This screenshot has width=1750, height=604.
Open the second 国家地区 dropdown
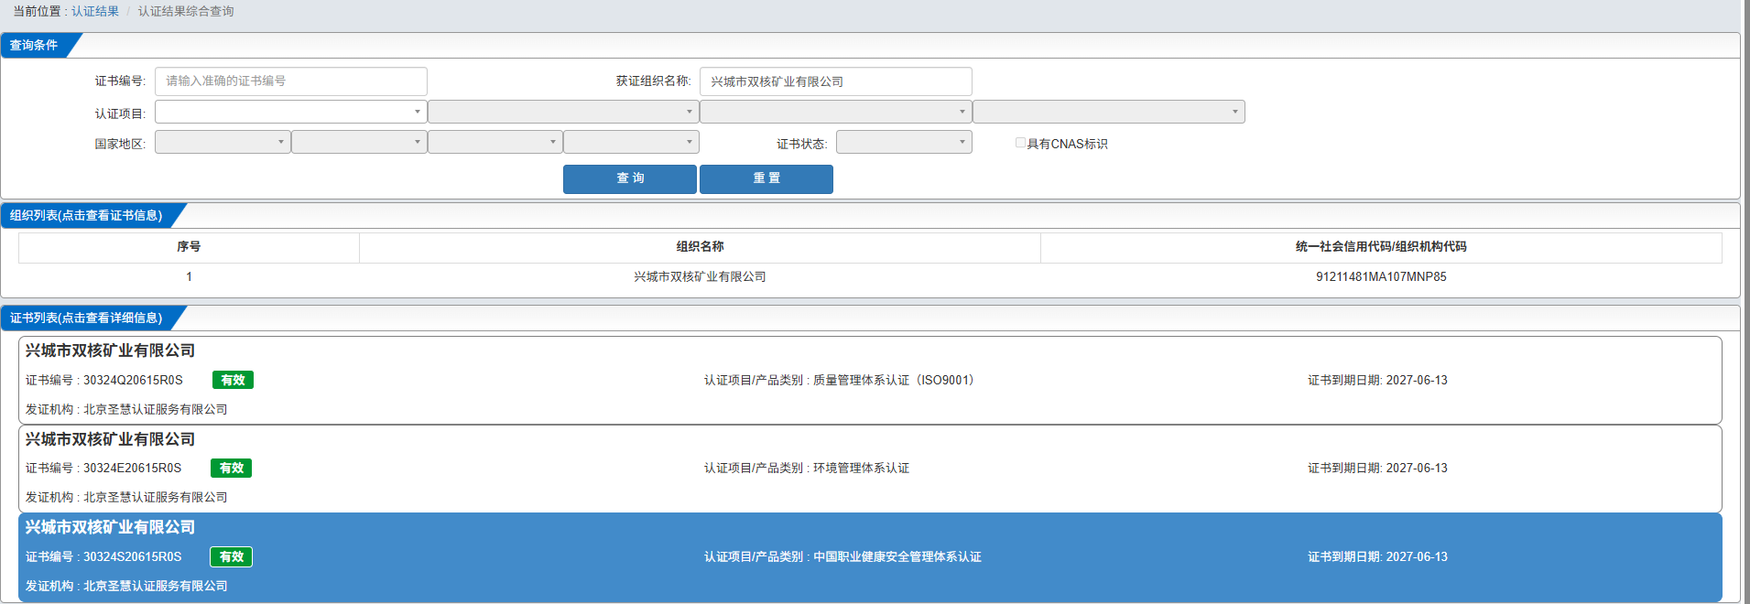[x=359, y=142]
